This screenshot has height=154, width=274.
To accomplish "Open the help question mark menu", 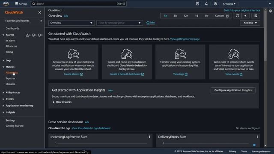I will tap(215, 4).
